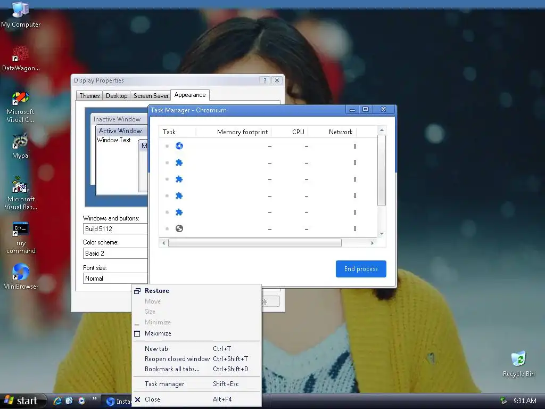Sort by the CPU column header
This screenshot has width=545, height=409.
pos(290,132)
